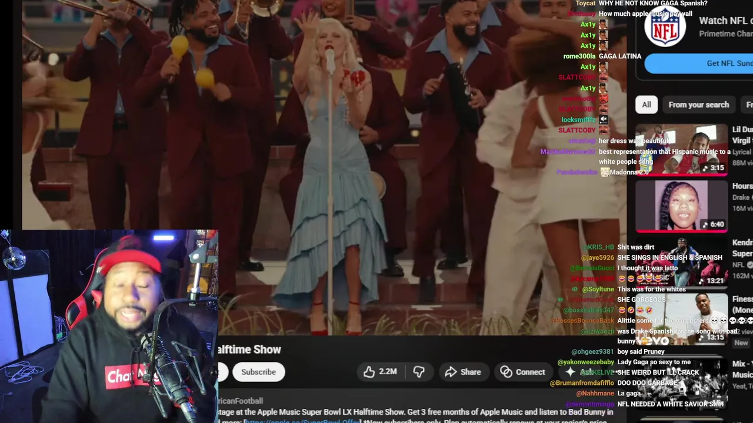This screenshot has width=753, height=423.
Task: Click the 'Shit was dirt' chat message
Action: 636,247
